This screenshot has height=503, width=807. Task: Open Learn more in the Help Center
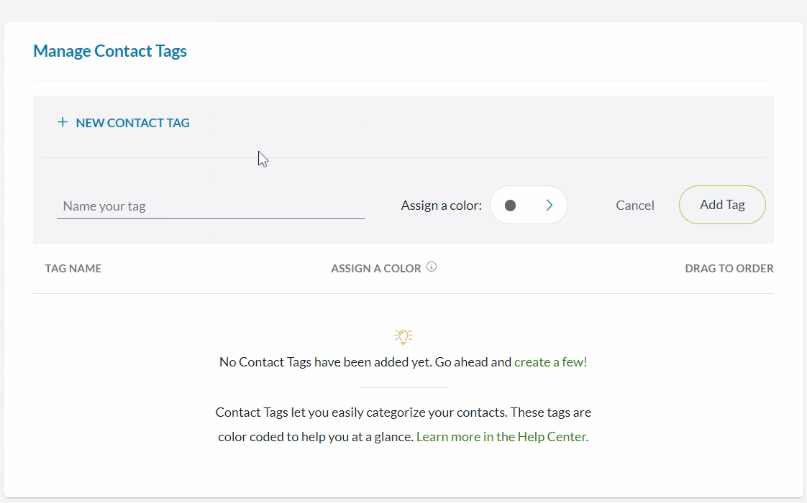(501, 436)
